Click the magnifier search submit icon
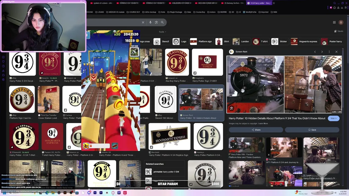This screenshot has height=196, width=349. [162, 22]
